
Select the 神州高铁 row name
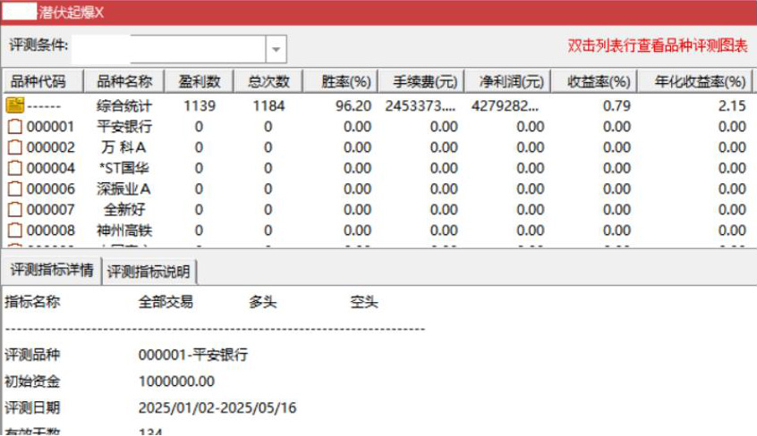124,230
